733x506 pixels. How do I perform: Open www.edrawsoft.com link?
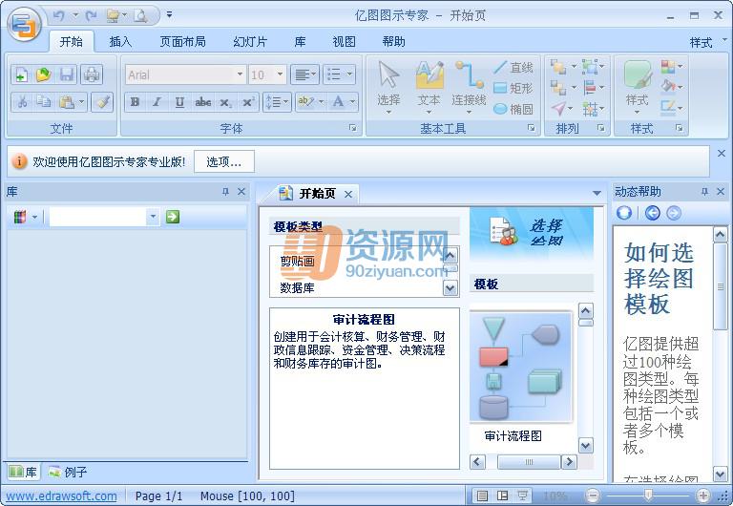click(61, 495)
